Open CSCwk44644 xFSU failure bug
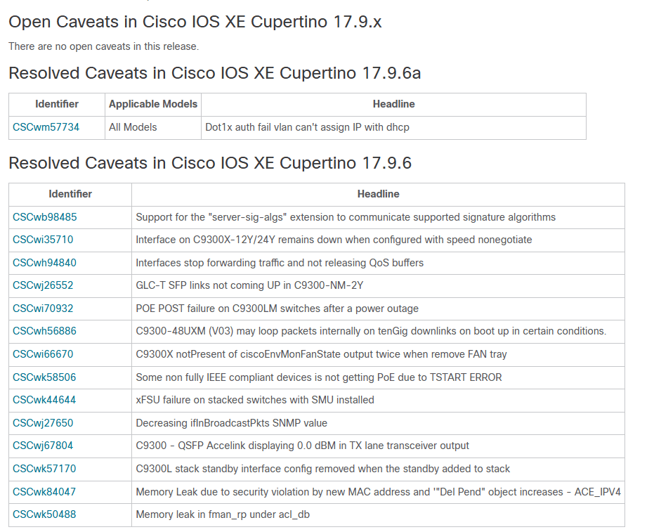 point(44,400)
